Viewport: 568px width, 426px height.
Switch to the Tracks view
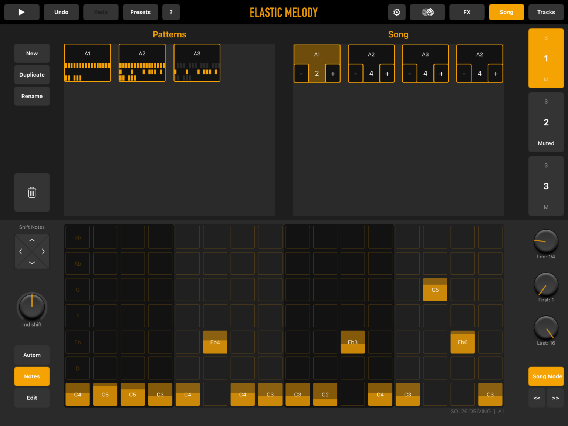(x=546, y=12)
